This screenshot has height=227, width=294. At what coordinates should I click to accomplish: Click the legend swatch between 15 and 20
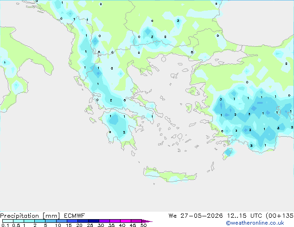coord(72,221)
